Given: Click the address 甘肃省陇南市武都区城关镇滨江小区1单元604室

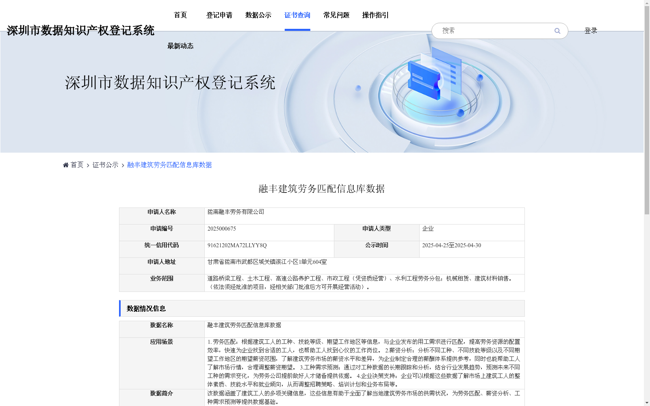Looking at the screenshot, I should (267, 262).
